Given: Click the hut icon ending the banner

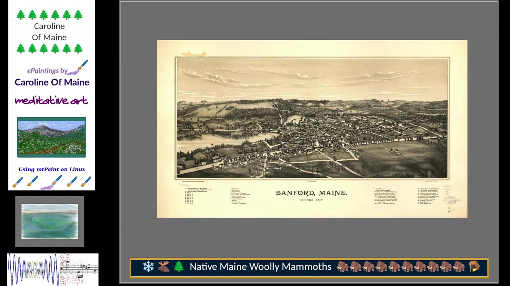Looking at the screenshot, I should tap(474, 267).
